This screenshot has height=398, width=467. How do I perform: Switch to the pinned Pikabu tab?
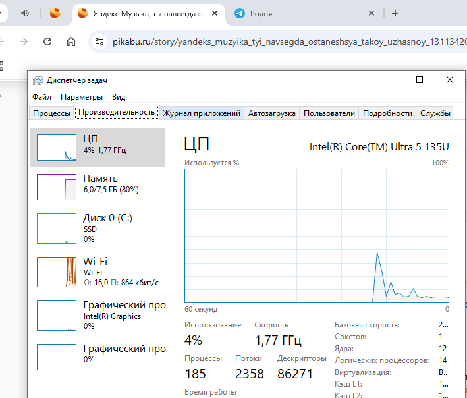click(55, 13)
